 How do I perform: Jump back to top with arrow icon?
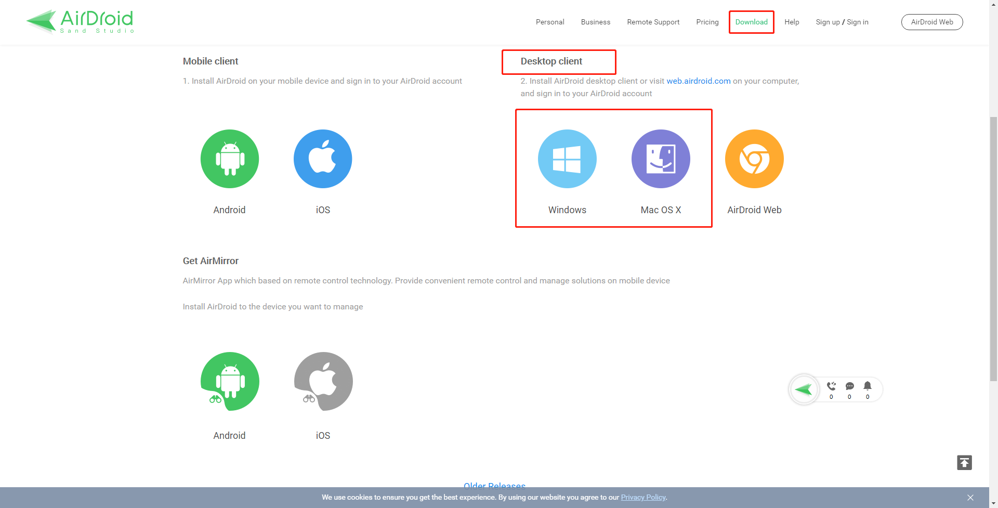pos(964,463)
